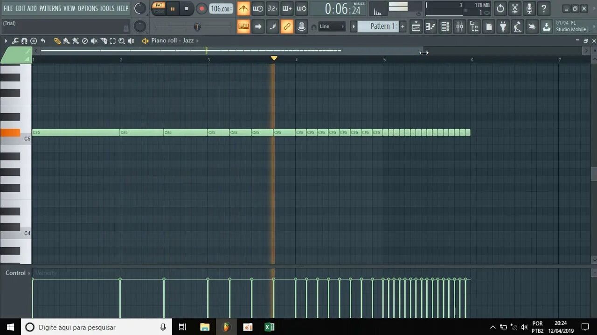
Task: Open the OPTIONS menu
Action: pyautogui.click(x=87, y=8)
